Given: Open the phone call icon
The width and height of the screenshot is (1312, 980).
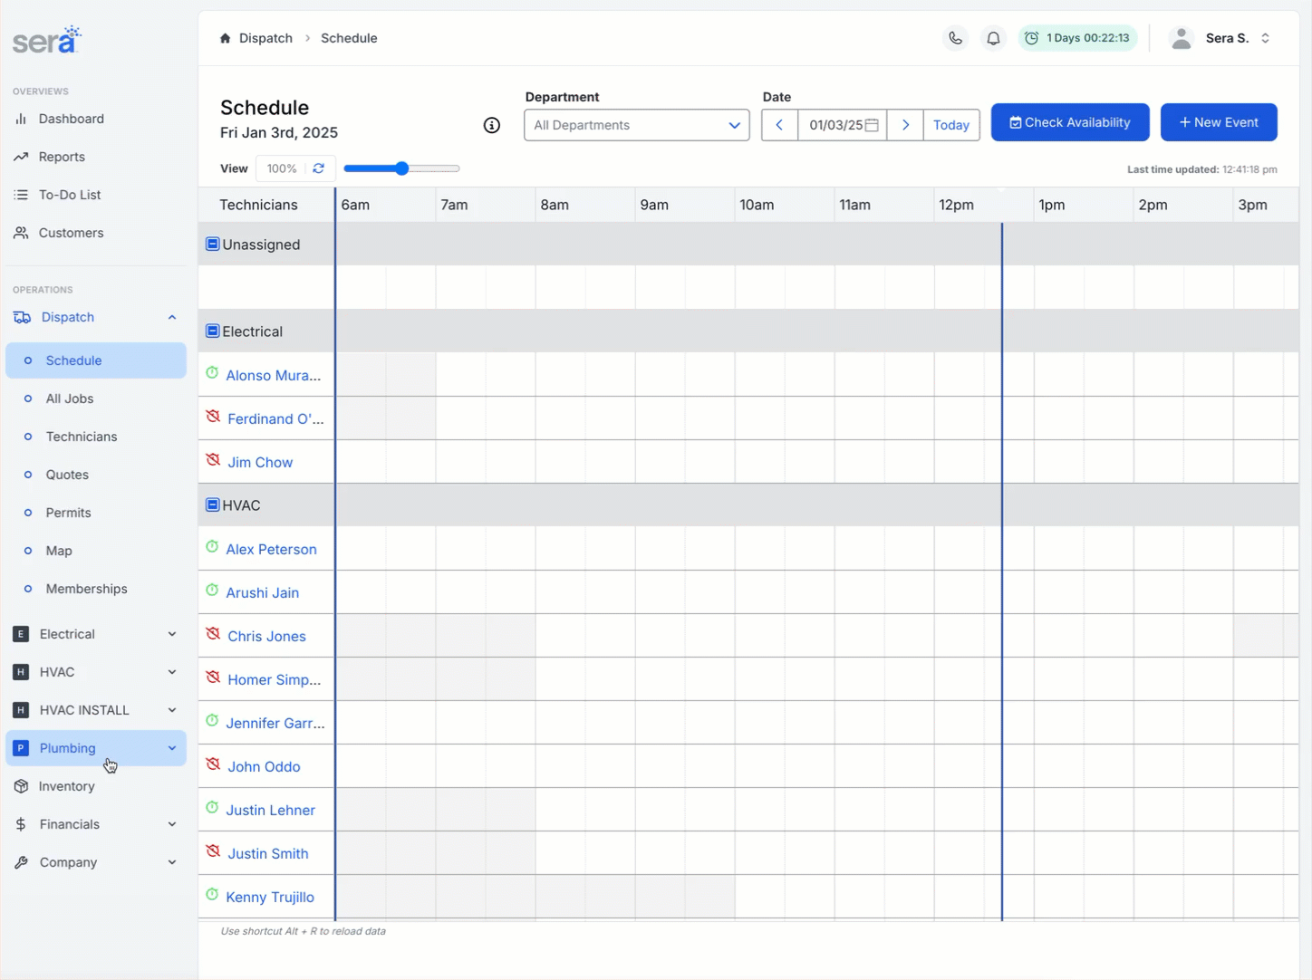Looking at the screenshot, I should [x=955, y=38].
